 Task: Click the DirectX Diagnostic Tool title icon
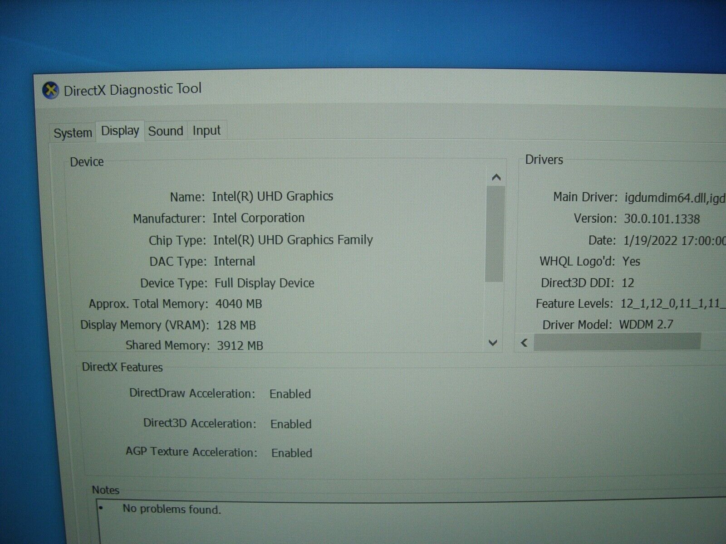(x=51, y=91)
